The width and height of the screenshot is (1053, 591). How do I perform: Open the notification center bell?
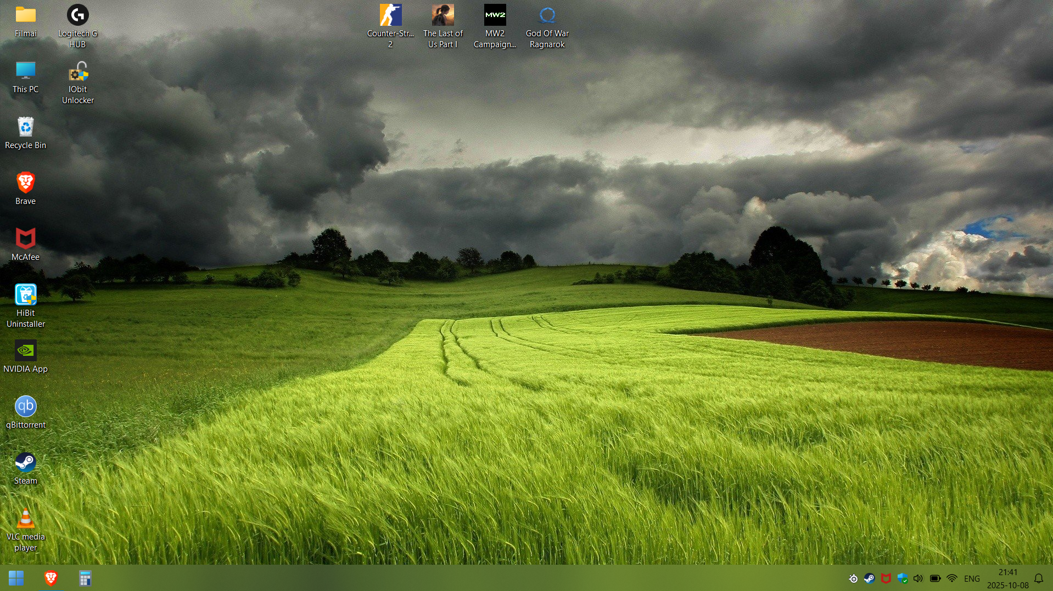1039,578
